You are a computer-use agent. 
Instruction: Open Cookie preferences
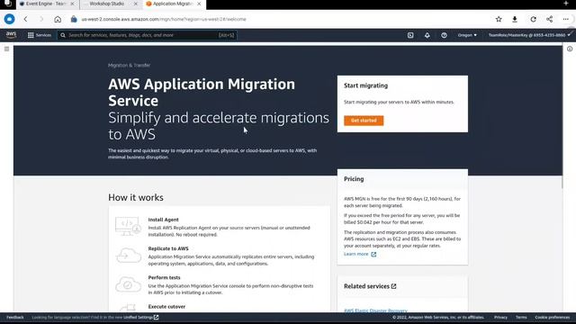click(552, 318)
